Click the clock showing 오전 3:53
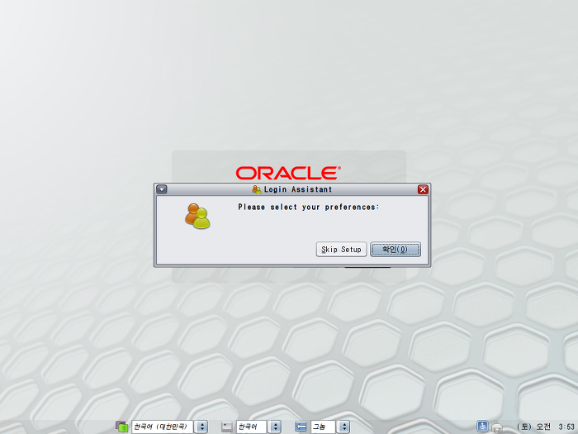The height and width of the screenshot is (434, 578). tap(547, 427)
